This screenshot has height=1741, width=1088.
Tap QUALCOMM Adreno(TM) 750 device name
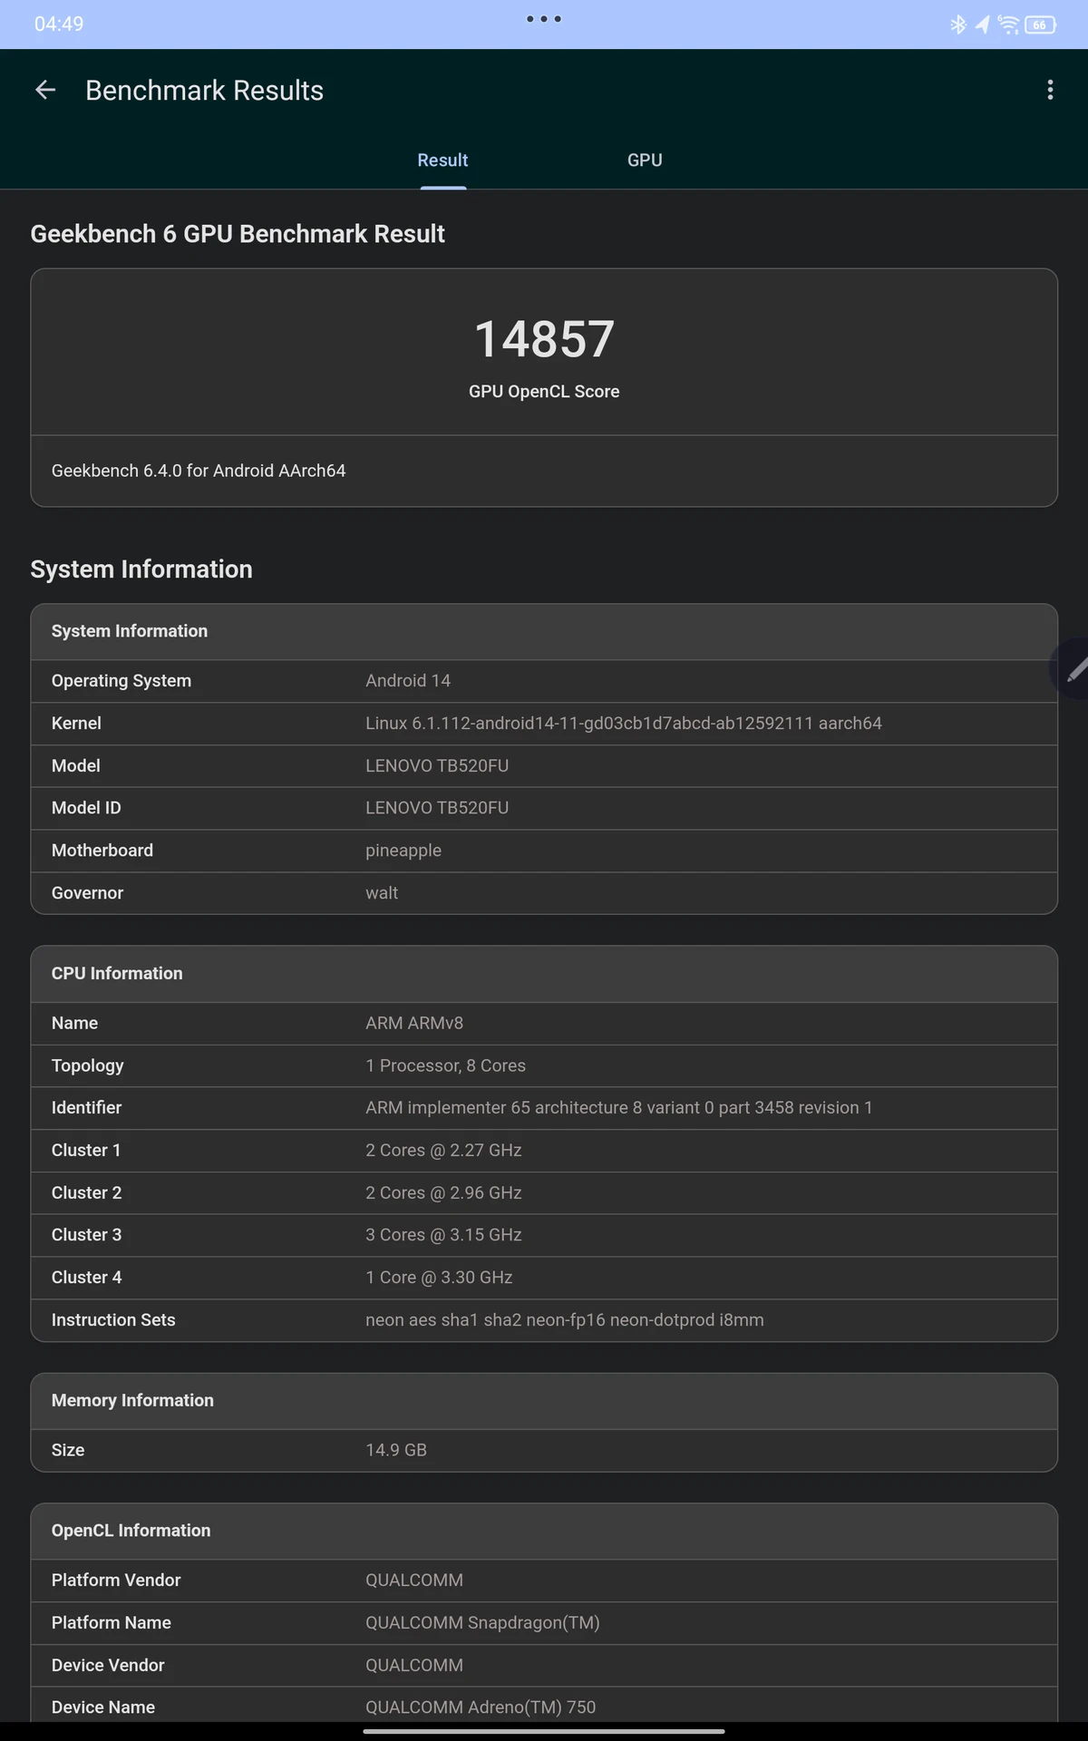481,1707
